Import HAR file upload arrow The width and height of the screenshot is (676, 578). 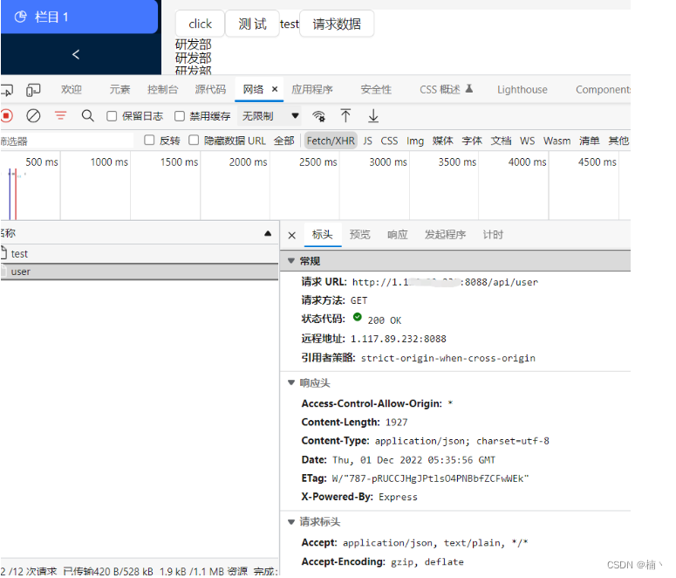click(x=345, y=115)
